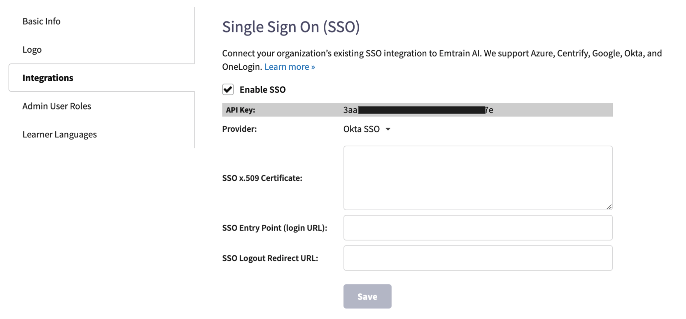Screen dimensions: 686x319
Task: Follow the Learn more link
Action: point(290,67)
